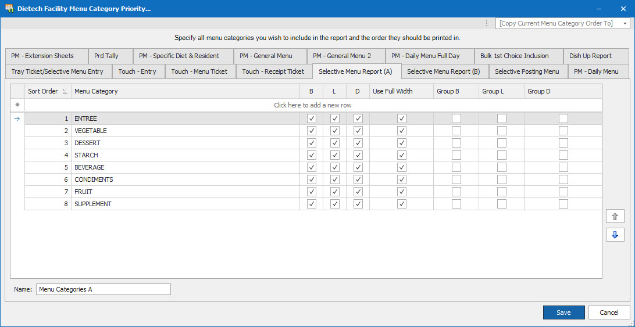Enable Group D for FRUIT
Screen dimensions: 635x327
563,192
